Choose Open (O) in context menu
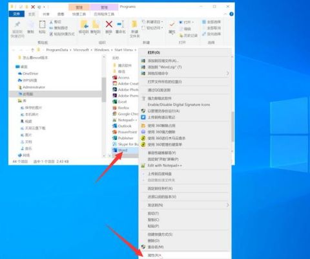 tap(185, 52)
